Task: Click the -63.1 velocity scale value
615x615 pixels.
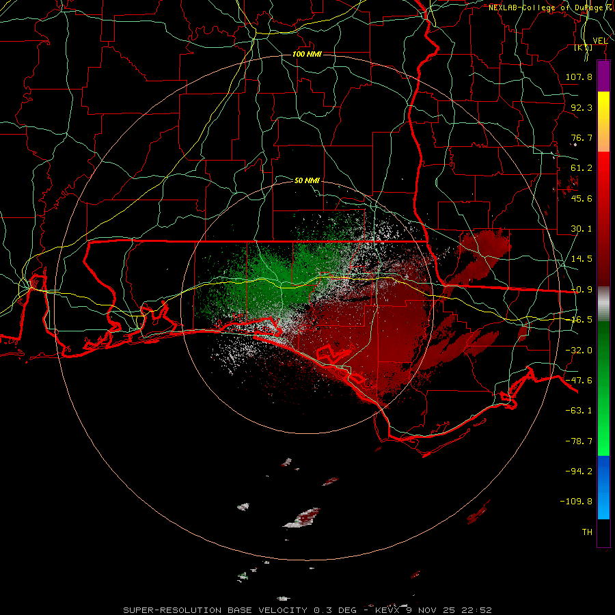Action: [x=579, y=411]
